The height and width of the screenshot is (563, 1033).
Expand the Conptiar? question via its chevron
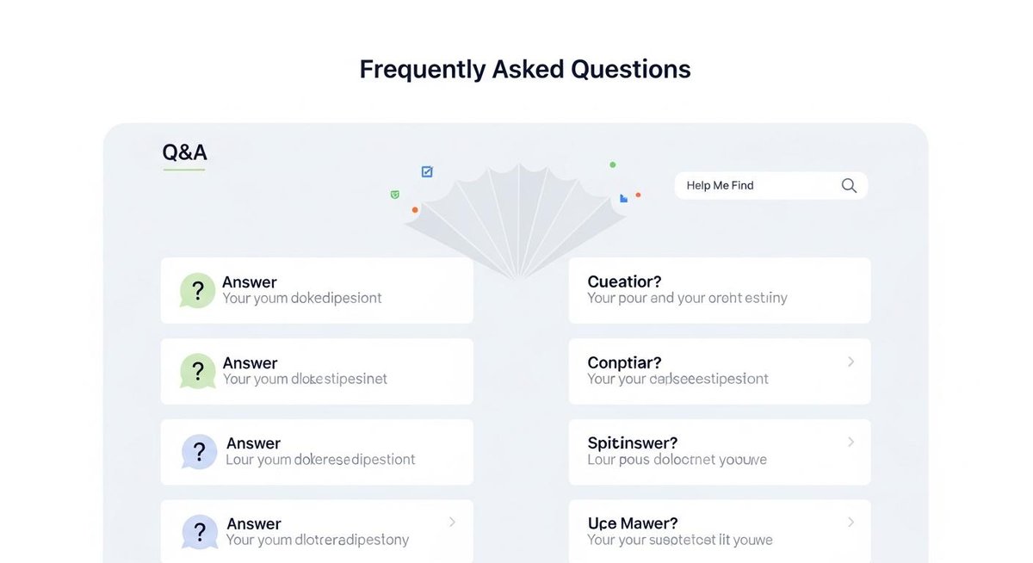pos(851,362)
